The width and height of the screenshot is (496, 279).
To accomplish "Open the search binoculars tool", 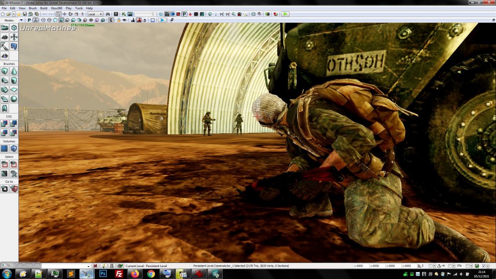I will click(x=108, y=14).
